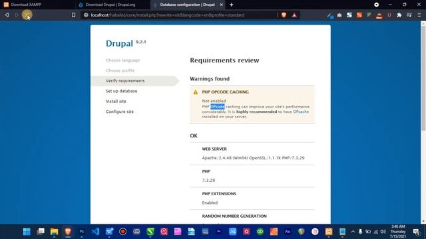Screen dimensions: 426x239
Task: Open the taskbar clock and date
Action: 398,232
